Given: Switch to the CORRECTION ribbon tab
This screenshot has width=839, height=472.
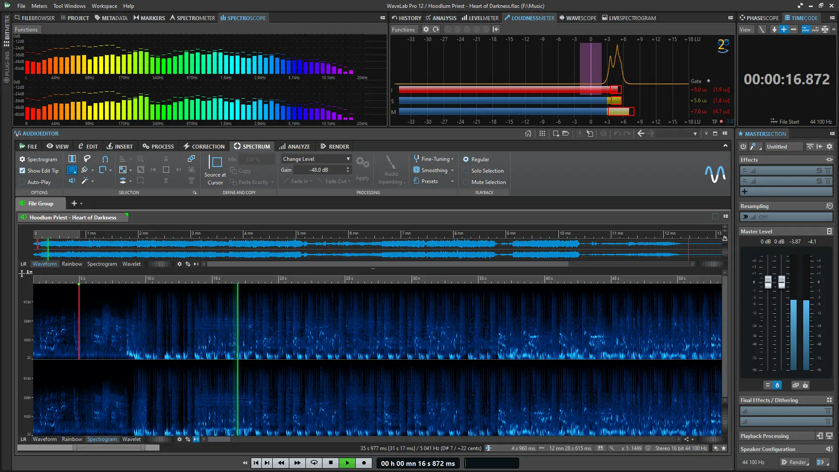Looking at the screenshot, I should click(x=204, y=146).
